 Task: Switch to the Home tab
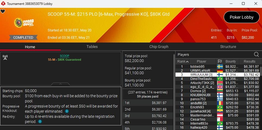[x=30, y=47]
